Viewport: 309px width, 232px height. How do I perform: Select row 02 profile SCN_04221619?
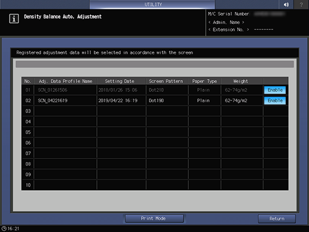(155, 100)
